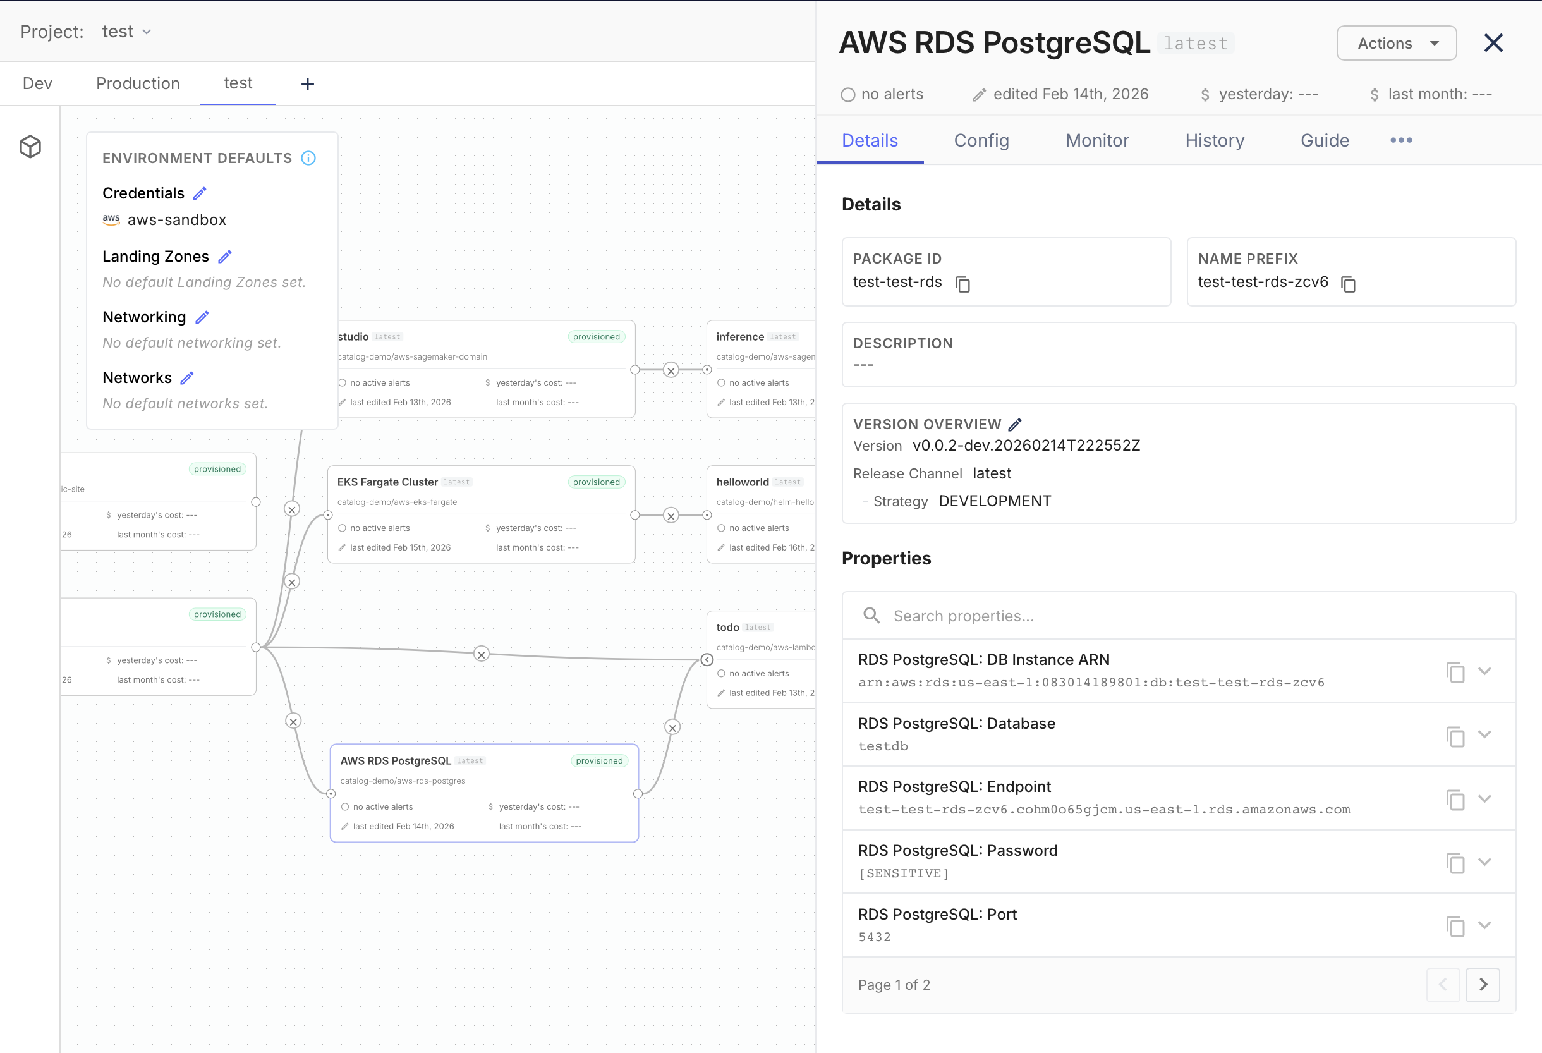Select the package cube icon in left sidebar
Screen dimensions: 1542x1053
point(30,147)
